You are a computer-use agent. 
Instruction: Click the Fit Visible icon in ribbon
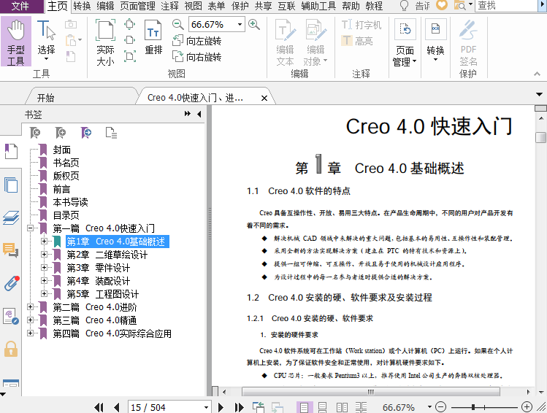[130, 56]
